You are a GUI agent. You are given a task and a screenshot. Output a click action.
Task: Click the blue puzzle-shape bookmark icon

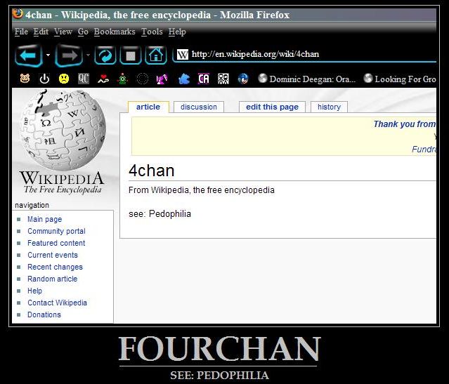point(184,79)
